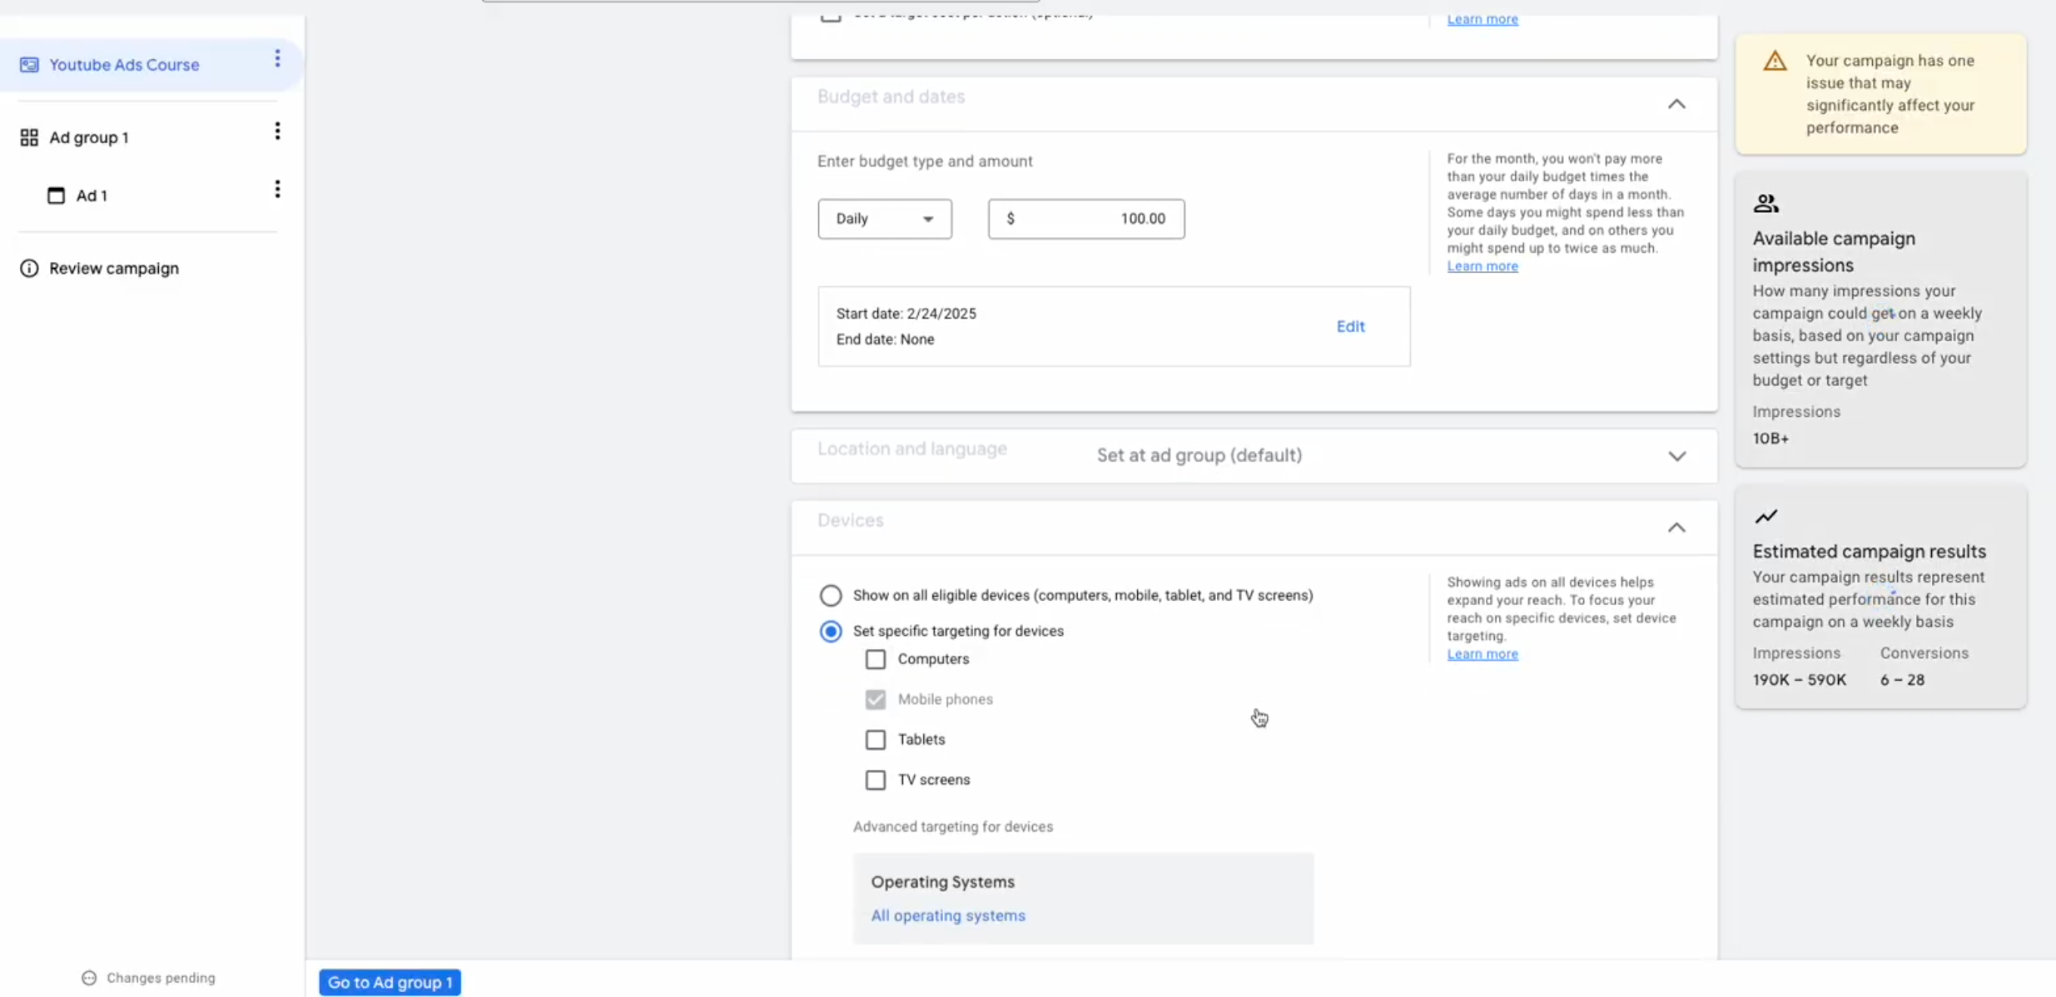
Task: Click the Available campaign impressions people icon
Action: point(1765,203)
